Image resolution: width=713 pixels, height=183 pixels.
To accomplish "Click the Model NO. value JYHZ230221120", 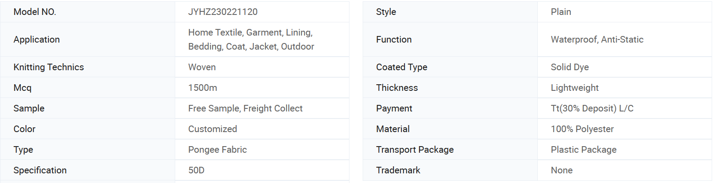I will coord(223,12).
